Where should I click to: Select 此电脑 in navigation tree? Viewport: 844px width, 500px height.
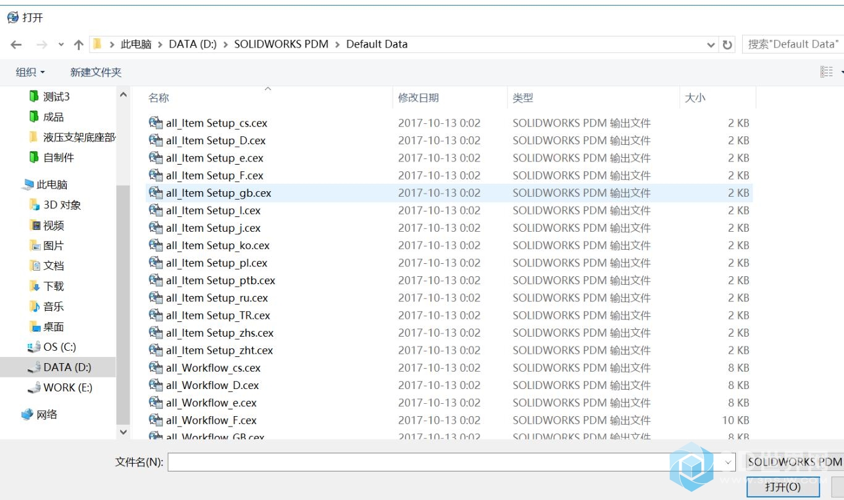click(x=52, y=185)
